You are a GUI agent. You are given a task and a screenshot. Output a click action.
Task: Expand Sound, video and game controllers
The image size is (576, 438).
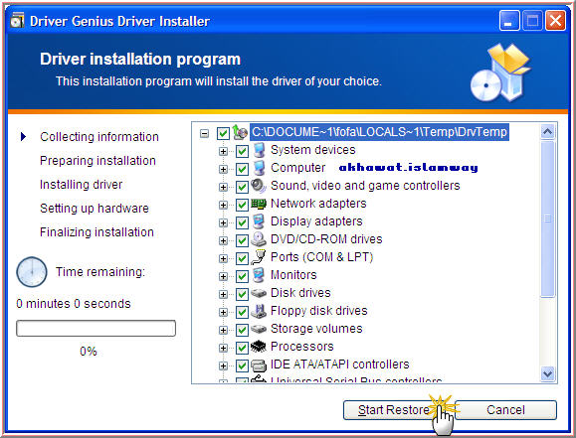point(223,187)
